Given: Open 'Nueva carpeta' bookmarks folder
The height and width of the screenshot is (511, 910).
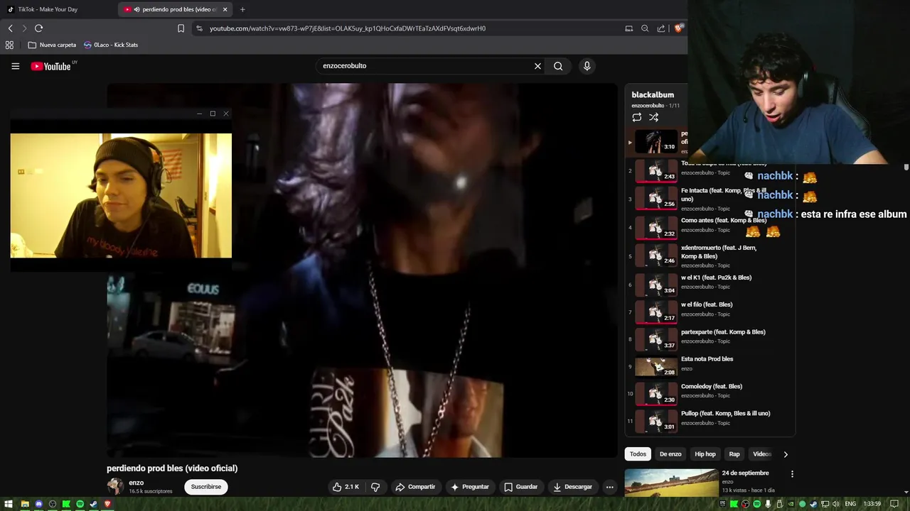Looking at the screenshot, I should tap(52, 45).
